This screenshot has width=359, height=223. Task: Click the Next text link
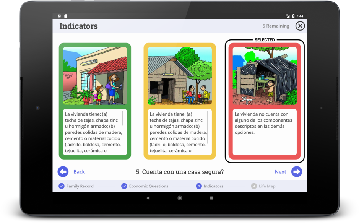[280, 172]
